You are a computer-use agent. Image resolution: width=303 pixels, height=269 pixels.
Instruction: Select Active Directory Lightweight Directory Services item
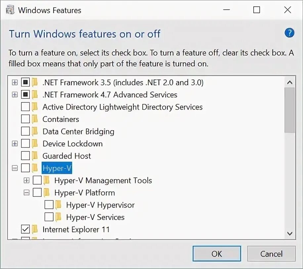click(x=122, y=107)
